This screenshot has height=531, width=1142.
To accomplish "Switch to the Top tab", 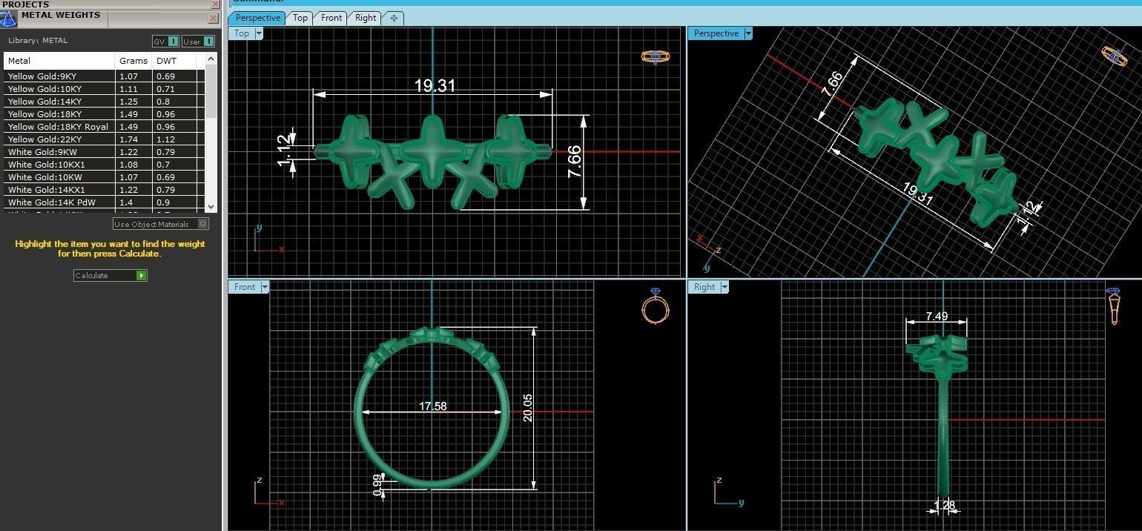I will 300,18.
